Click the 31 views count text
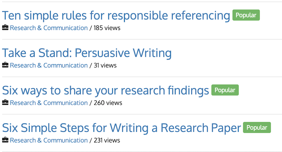This screenshot has width=282, height=152. click(x=105, y=65)
